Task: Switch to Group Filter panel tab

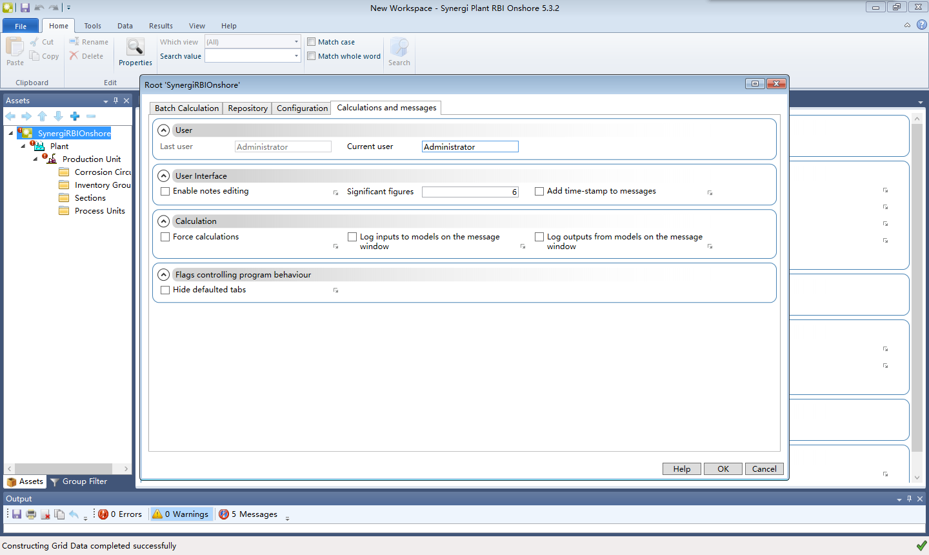Action: click(x=79, y=481)
